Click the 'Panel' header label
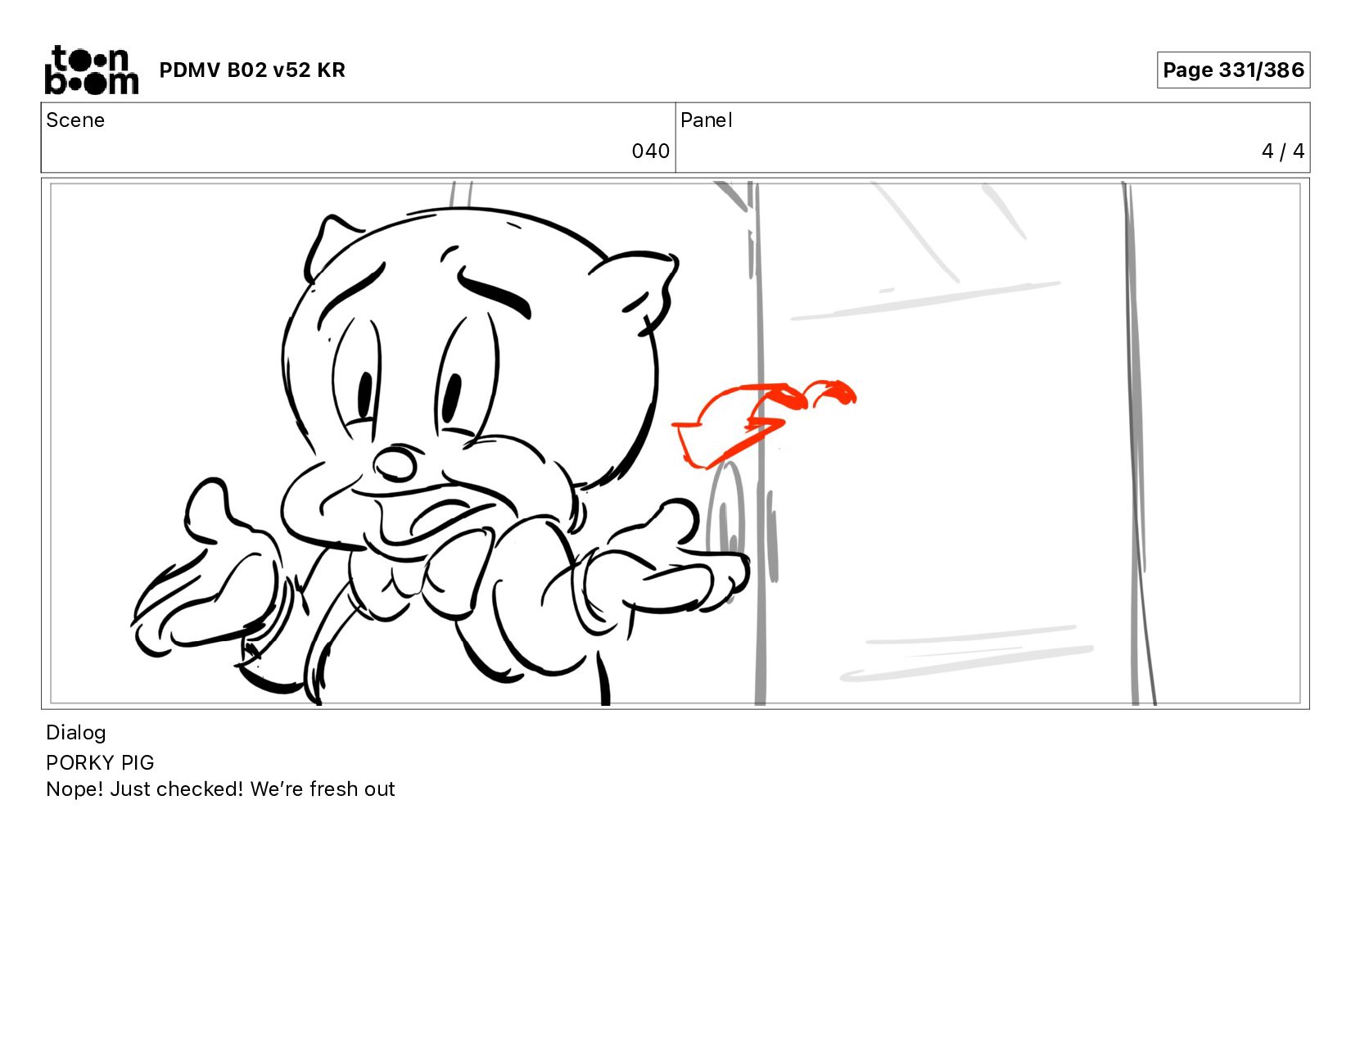The width and height of the screenshot is (1351, 1044). 706,120
